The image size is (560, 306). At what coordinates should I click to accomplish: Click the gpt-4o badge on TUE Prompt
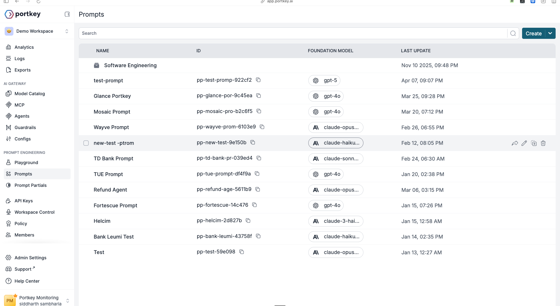pyautogui.click(x=326, y=174)
